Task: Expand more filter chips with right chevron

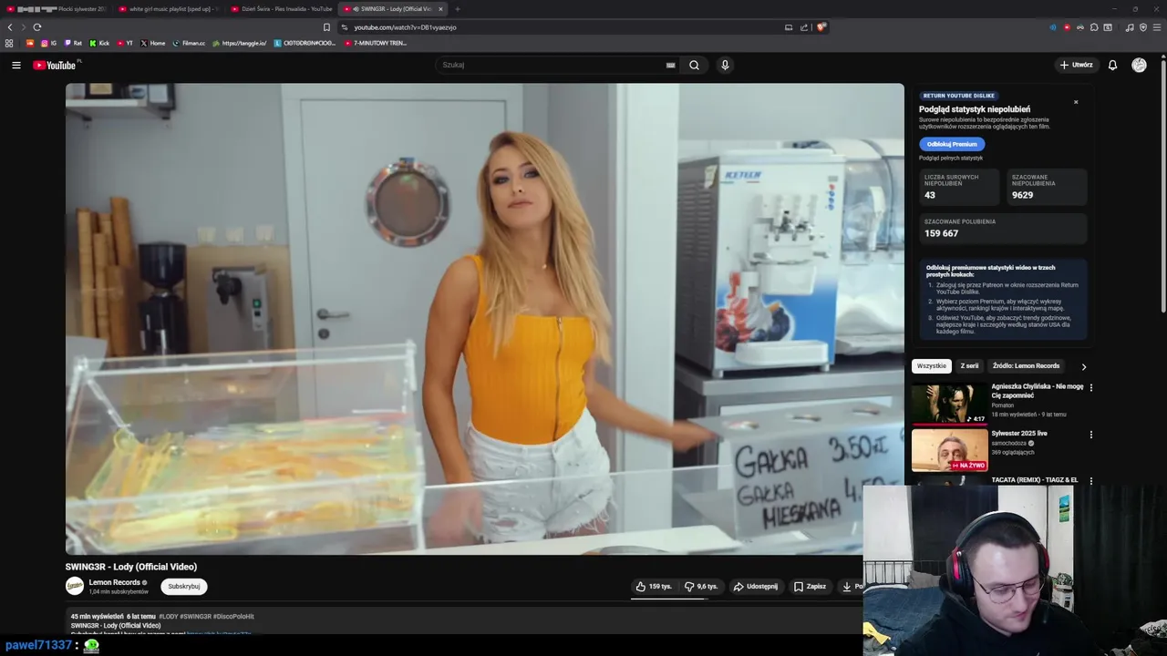Action: [x=1083, y=367]
